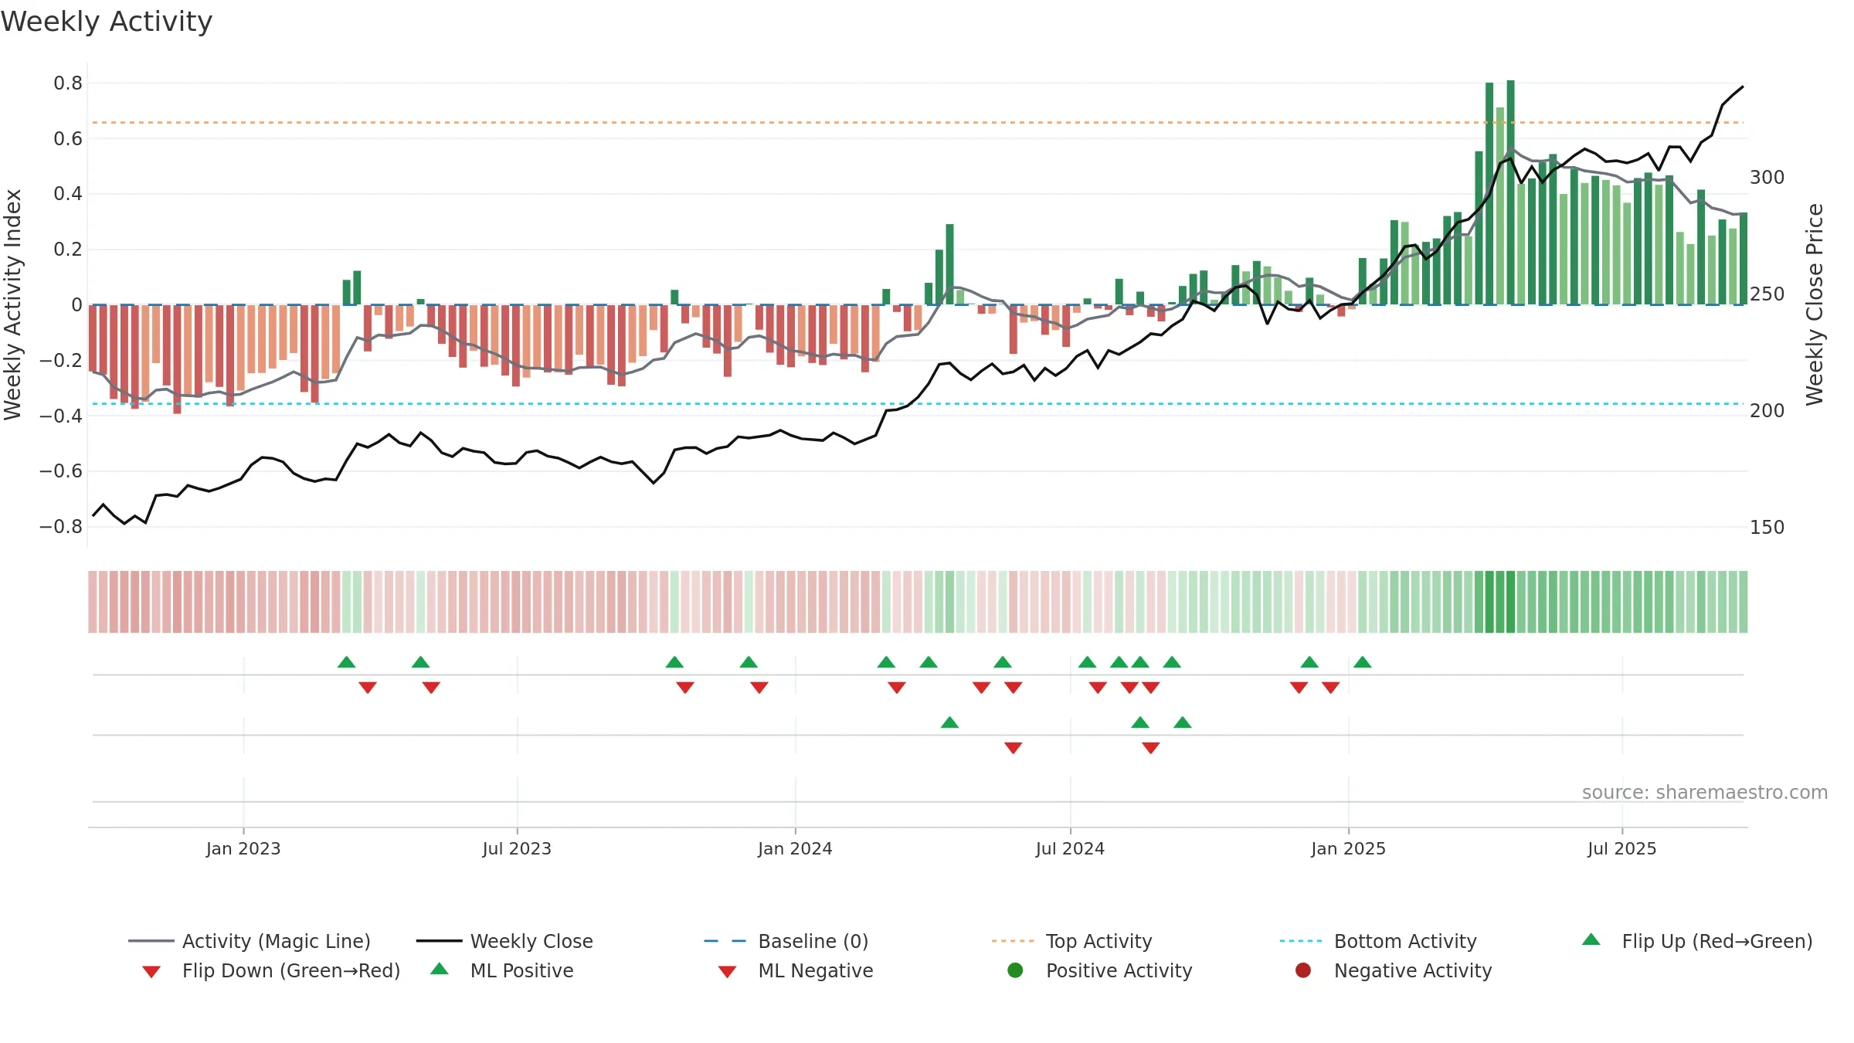Click the Jul 2024 axis label
1854x1043 pixels.
[x=1070, y=848]
